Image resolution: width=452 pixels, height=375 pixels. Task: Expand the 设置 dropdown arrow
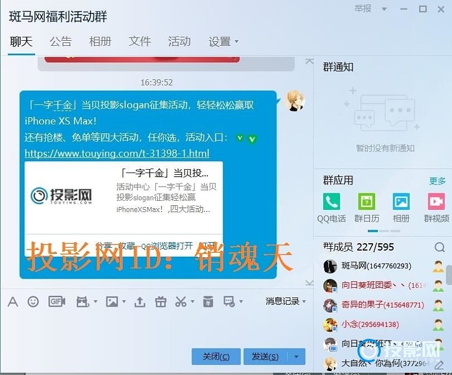[237, 42]
